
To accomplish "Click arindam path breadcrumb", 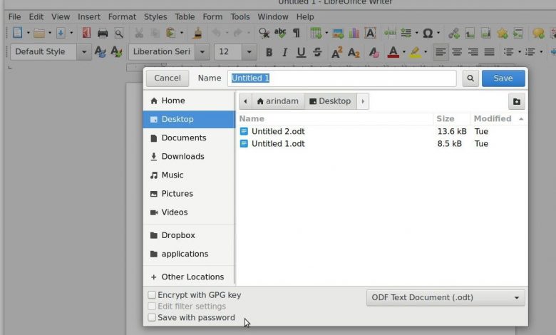I will (x=278, y=101).
